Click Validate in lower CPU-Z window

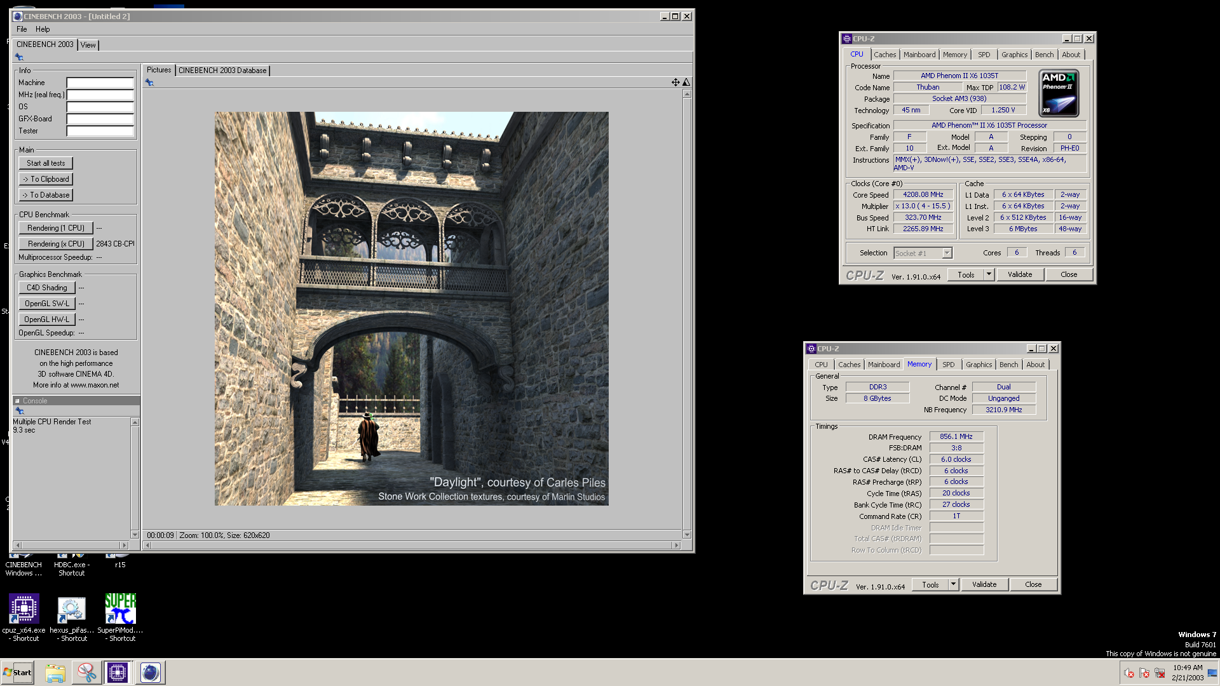click(984, 584)
